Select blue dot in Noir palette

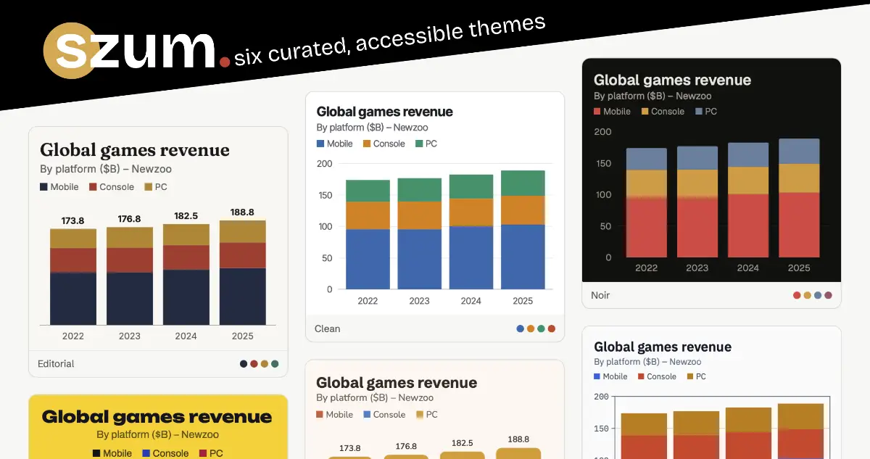(818, 295)
